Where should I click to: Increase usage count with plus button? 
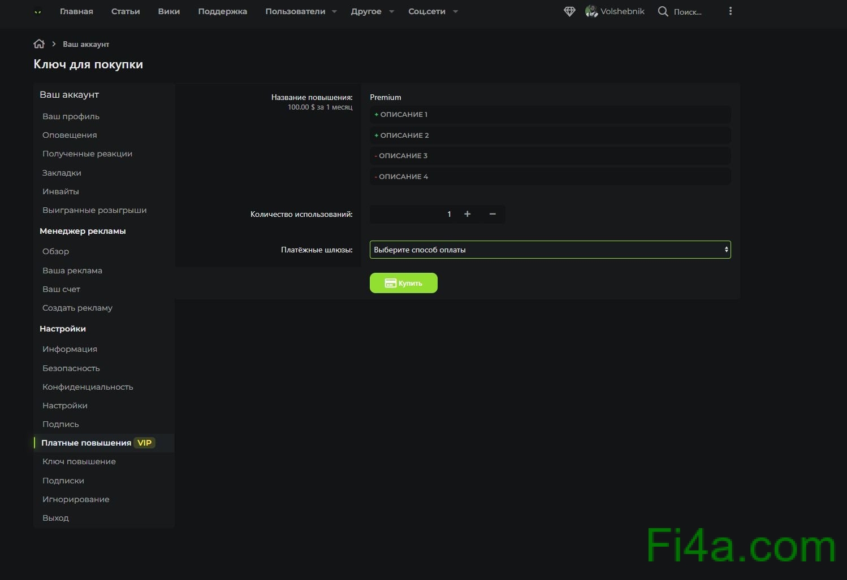tap(467, 214)
